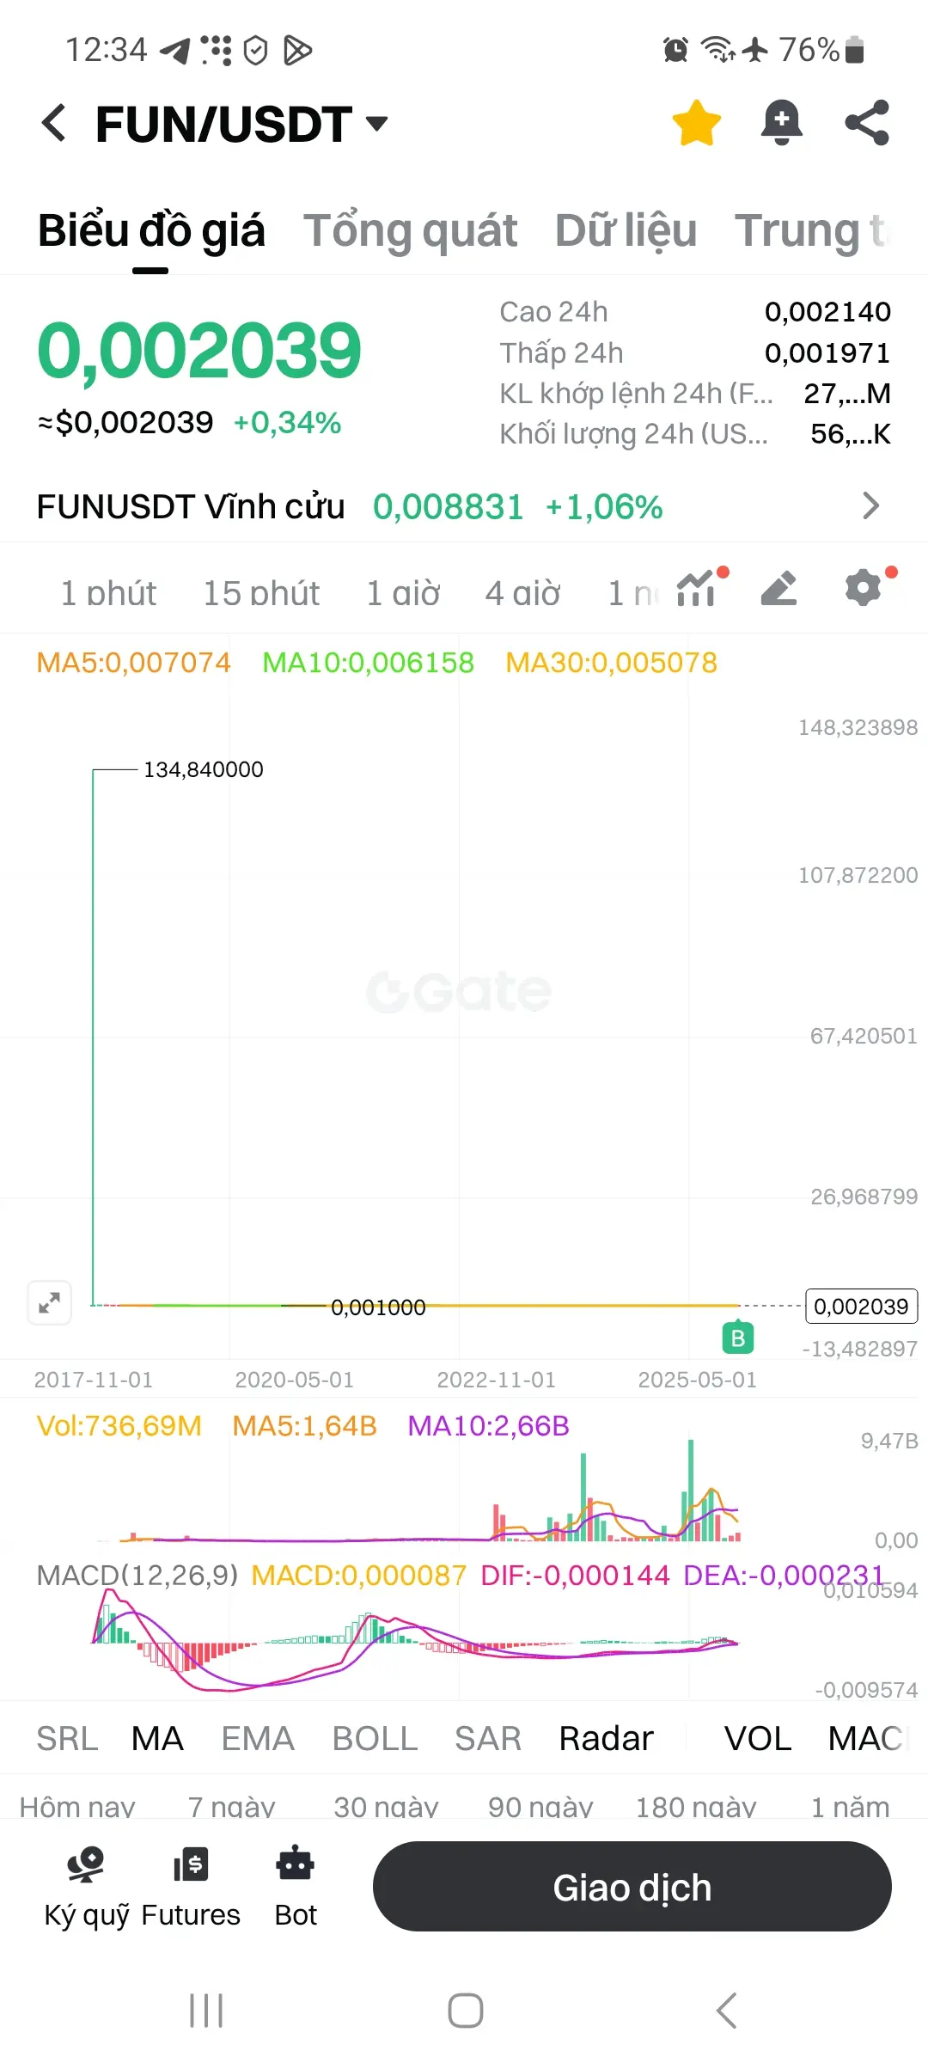Expand FUNUSDT Vĩnh cửu chevron

tap(870, 505)
